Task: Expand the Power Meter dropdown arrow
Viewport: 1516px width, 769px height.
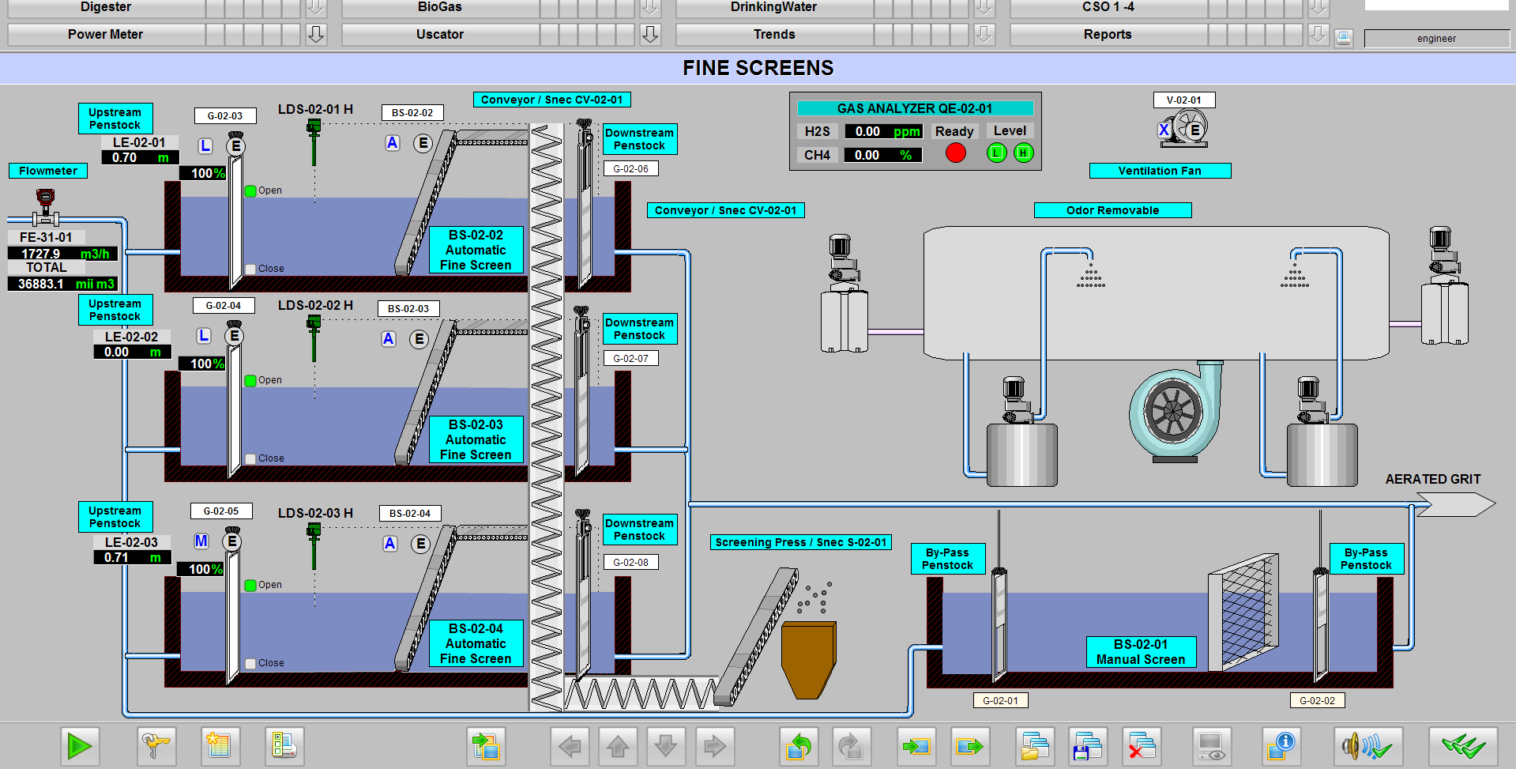Action: [x=316, y=35]
